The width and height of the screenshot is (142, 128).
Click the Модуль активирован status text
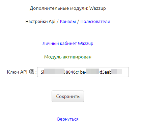click(68, 57)
